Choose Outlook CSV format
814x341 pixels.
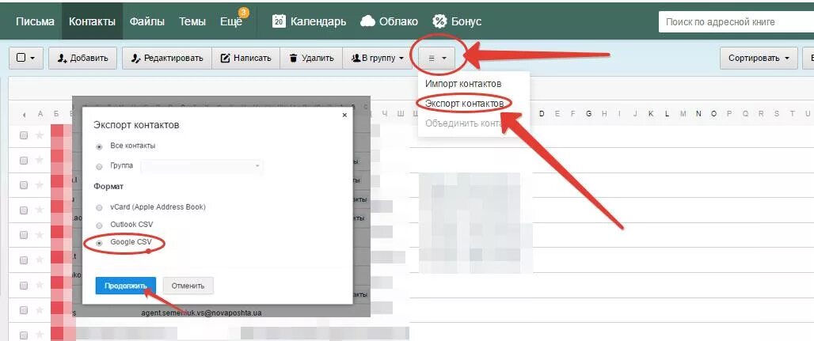coord(99,225)
